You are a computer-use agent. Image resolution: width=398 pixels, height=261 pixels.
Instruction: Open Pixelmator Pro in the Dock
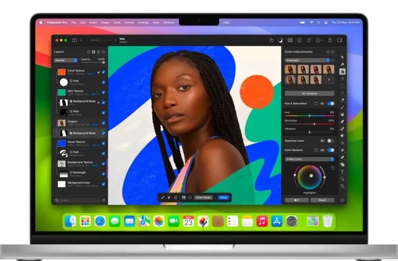(203, 221)
